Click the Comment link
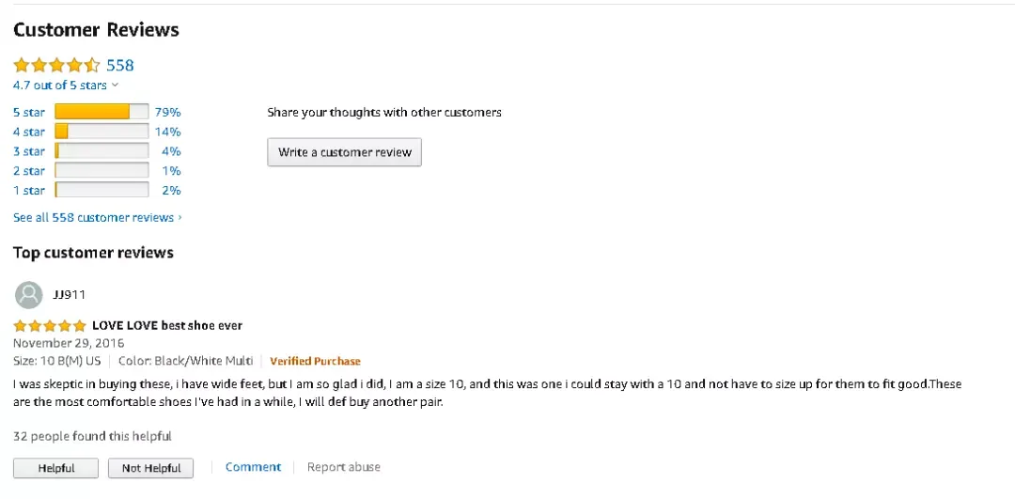 pyautogui.click(x=253, y=467)
